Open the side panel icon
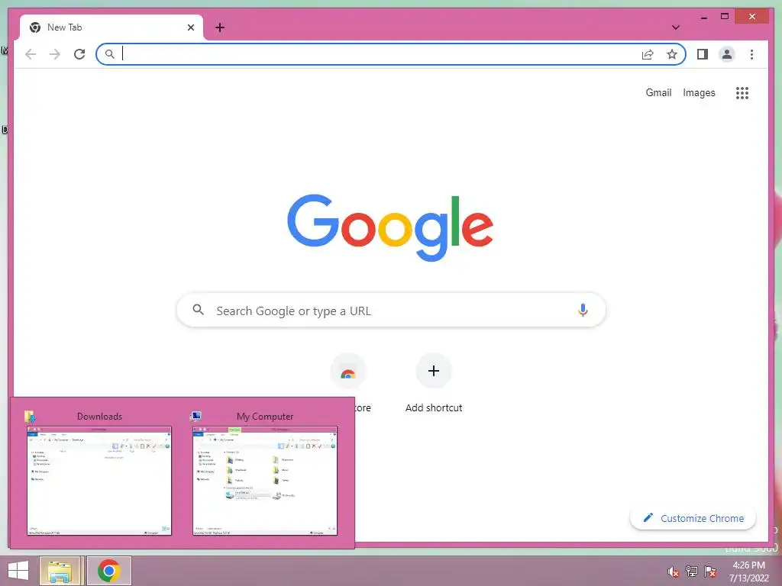Image resolution: width=782 pixels, height=586 pixels. [x=703, y=54]
